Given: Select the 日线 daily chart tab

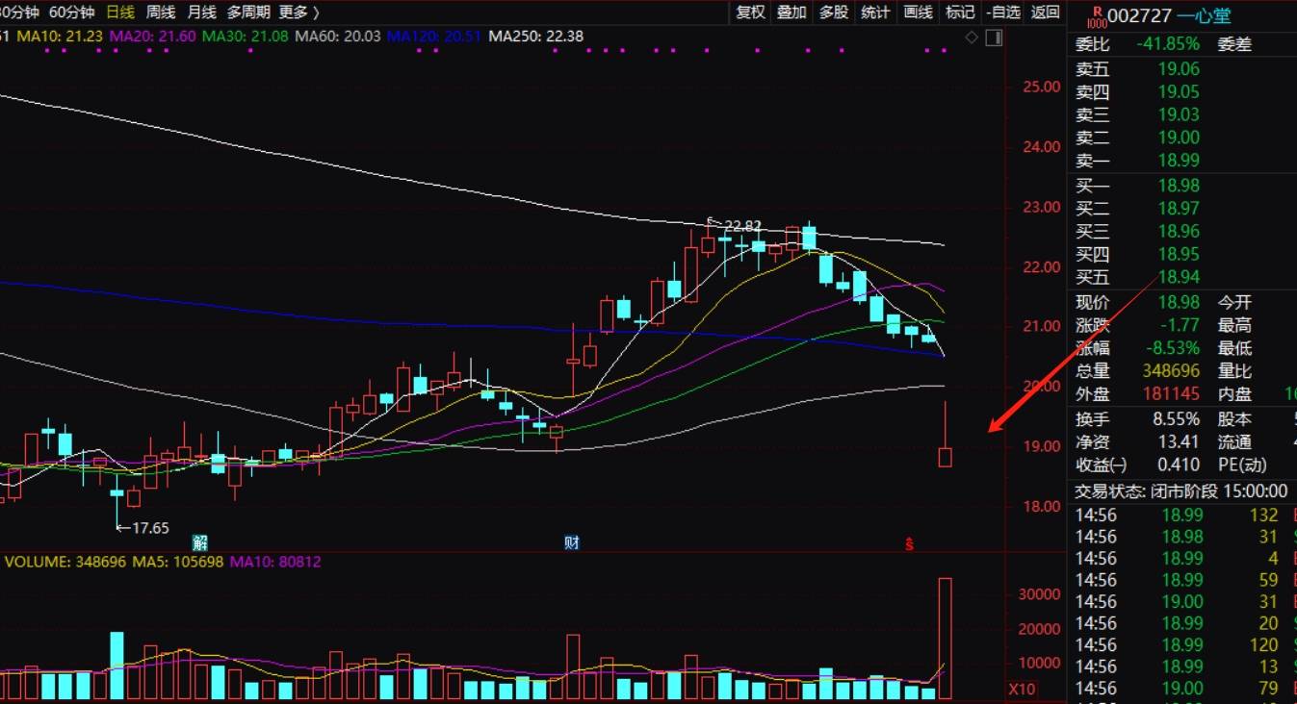Looking at the screenshot, I should point(120,13).
